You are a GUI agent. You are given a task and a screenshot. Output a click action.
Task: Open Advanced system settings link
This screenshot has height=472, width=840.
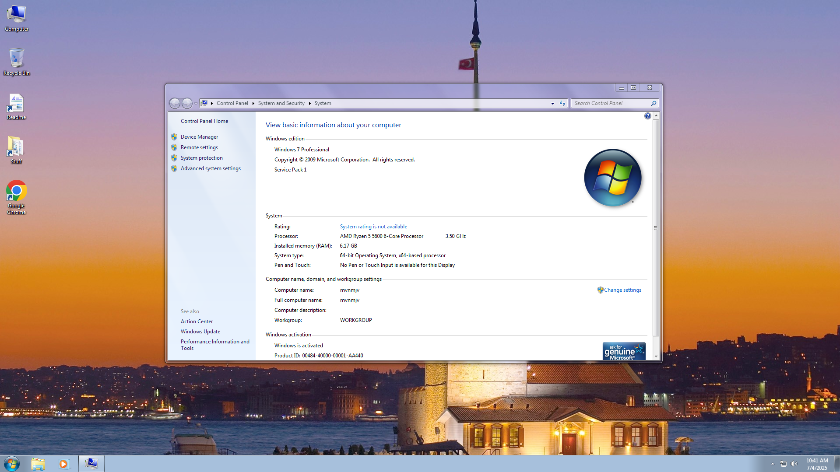click(x=211, y=168)
